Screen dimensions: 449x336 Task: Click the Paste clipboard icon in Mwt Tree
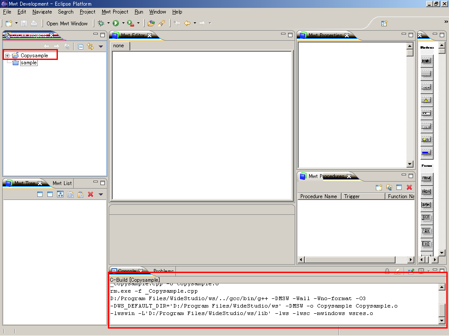click(x=81, y=194)
